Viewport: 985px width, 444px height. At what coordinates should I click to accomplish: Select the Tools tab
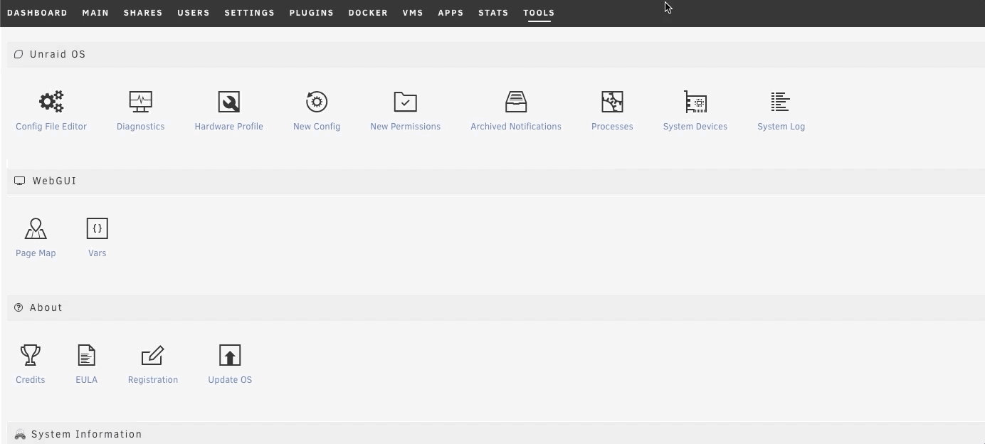pos(539,13)
